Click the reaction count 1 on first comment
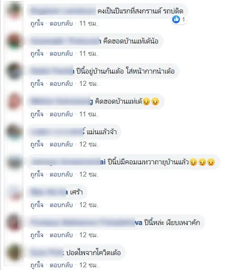 [184, 19]
